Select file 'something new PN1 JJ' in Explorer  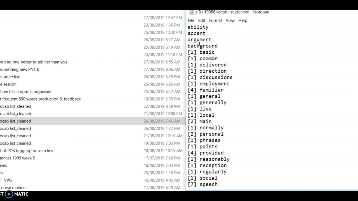pyautogui.click(x=20, y=69)
